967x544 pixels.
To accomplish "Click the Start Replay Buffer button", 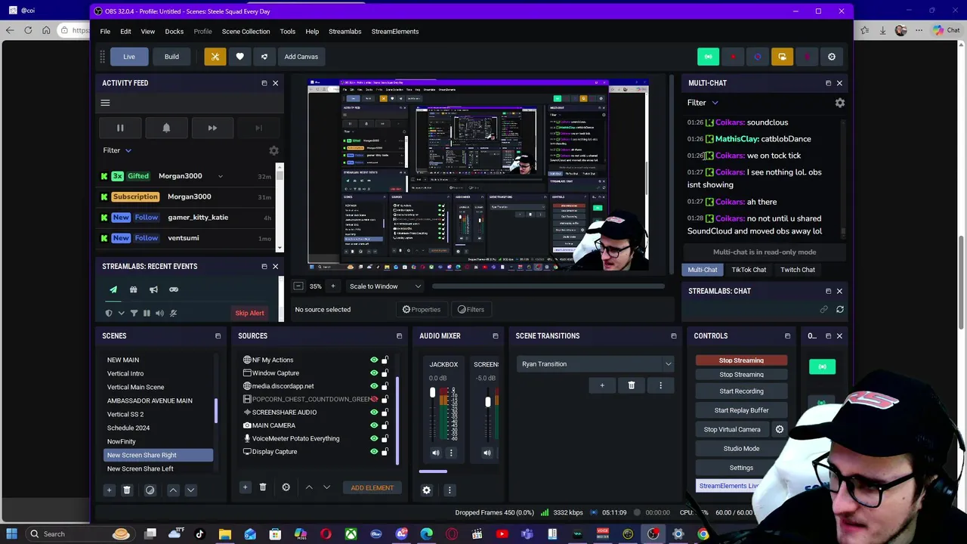I will click(x=741, y=410).
